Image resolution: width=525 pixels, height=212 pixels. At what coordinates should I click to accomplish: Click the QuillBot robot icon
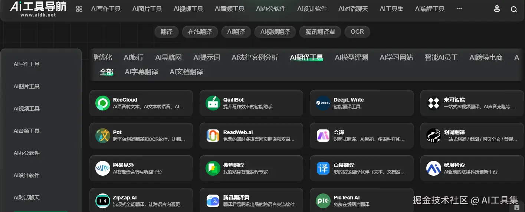tap(213, 103)
